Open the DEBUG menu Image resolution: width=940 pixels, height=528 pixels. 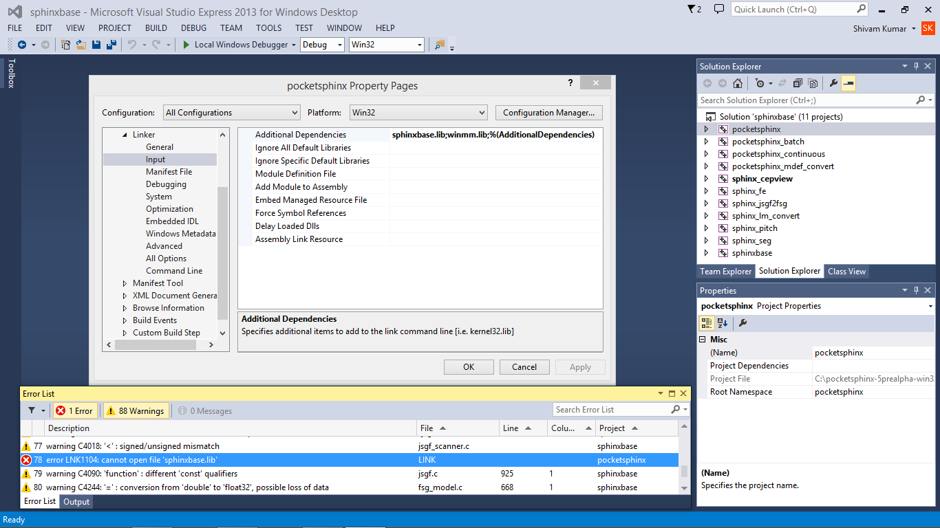pyautogui.click(x=193, y=28)
